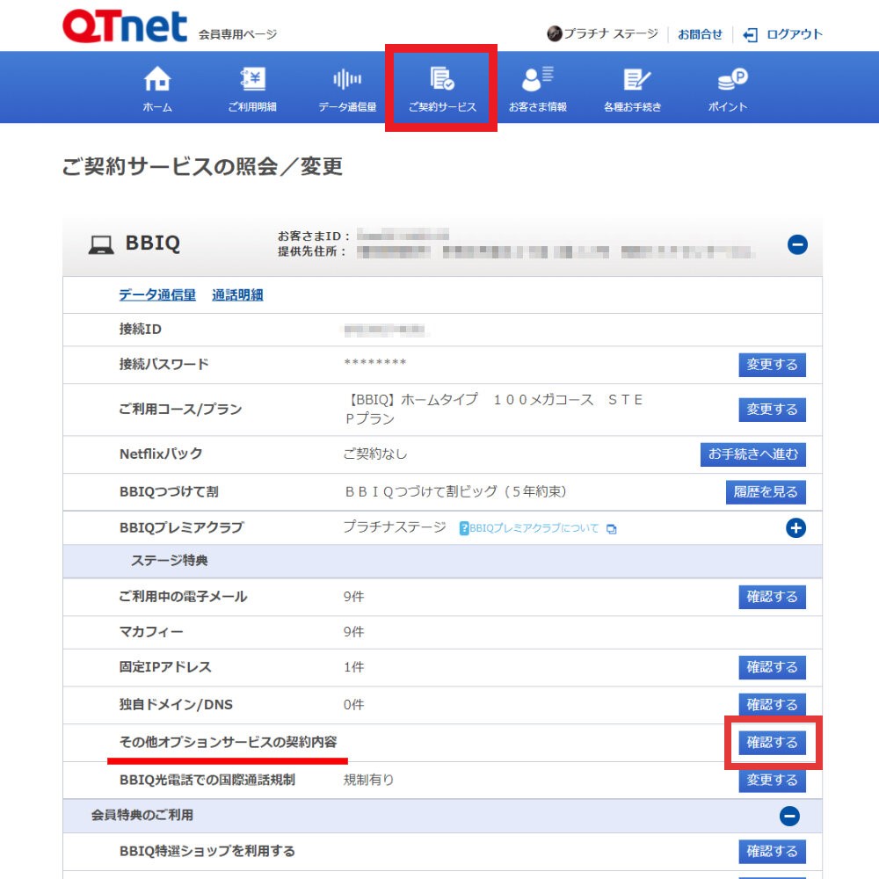Click お手続きへ進む for Netflixパック
Image resolution: width=879 pixels, height=879 pixels.
point(753,454)
